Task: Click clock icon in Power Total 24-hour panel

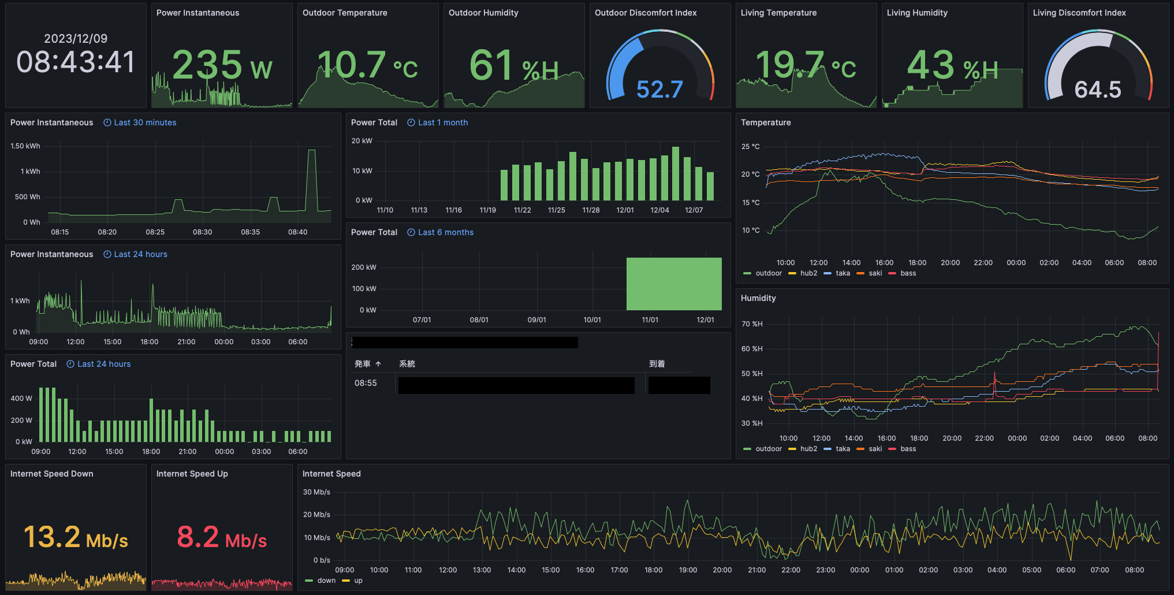Action: (x=70, y=364)
